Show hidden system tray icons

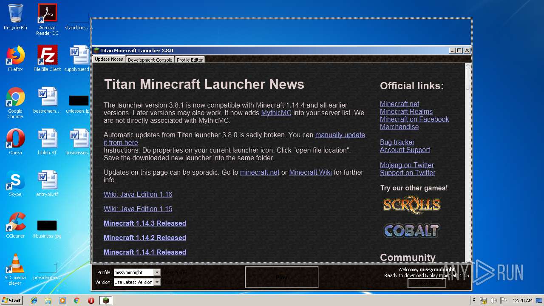click(x=474, y=300)
